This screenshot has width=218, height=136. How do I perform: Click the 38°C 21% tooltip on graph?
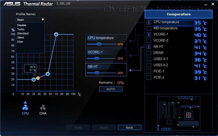click(31, 69)
